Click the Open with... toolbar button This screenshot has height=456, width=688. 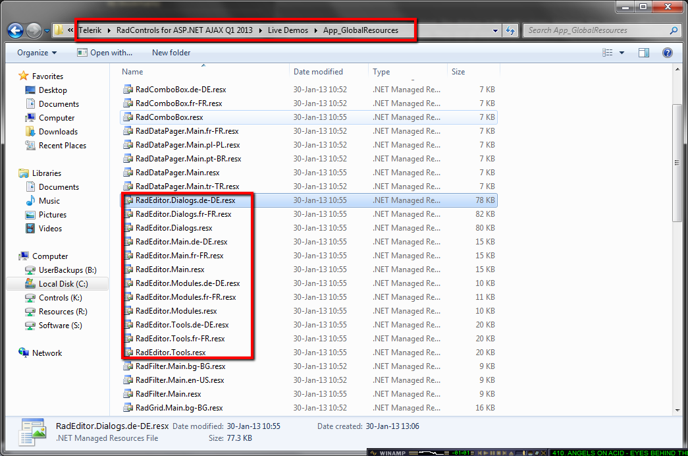(x=105, y=53)
